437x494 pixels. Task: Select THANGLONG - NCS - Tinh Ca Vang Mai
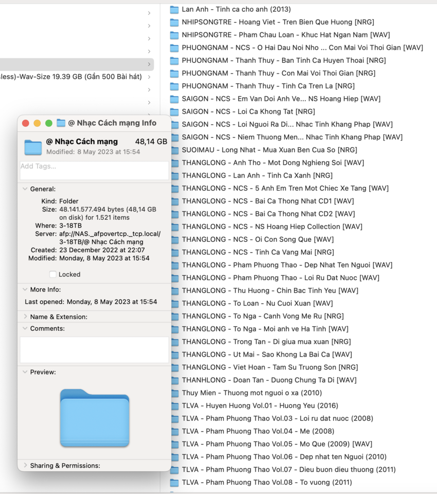pos(258,252)
